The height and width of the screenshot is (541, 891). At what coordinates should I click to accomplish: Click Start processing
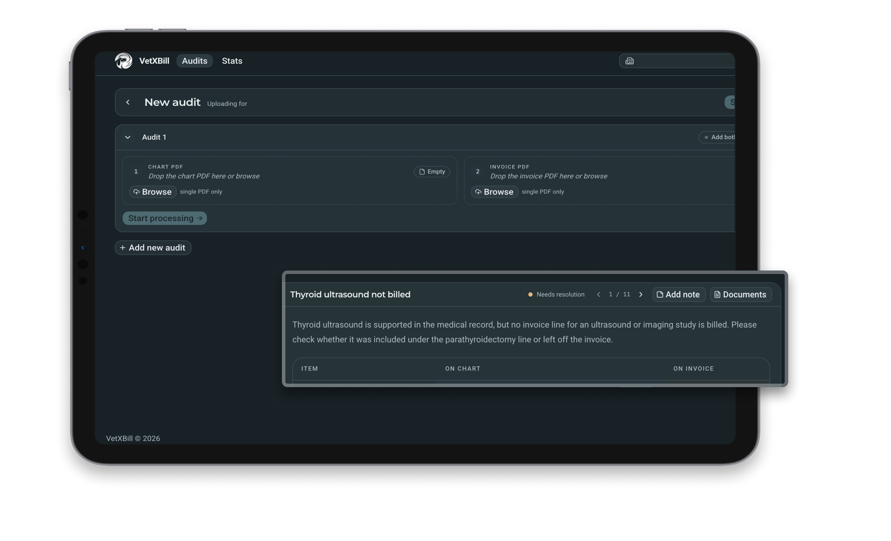(x=165, y=218)
